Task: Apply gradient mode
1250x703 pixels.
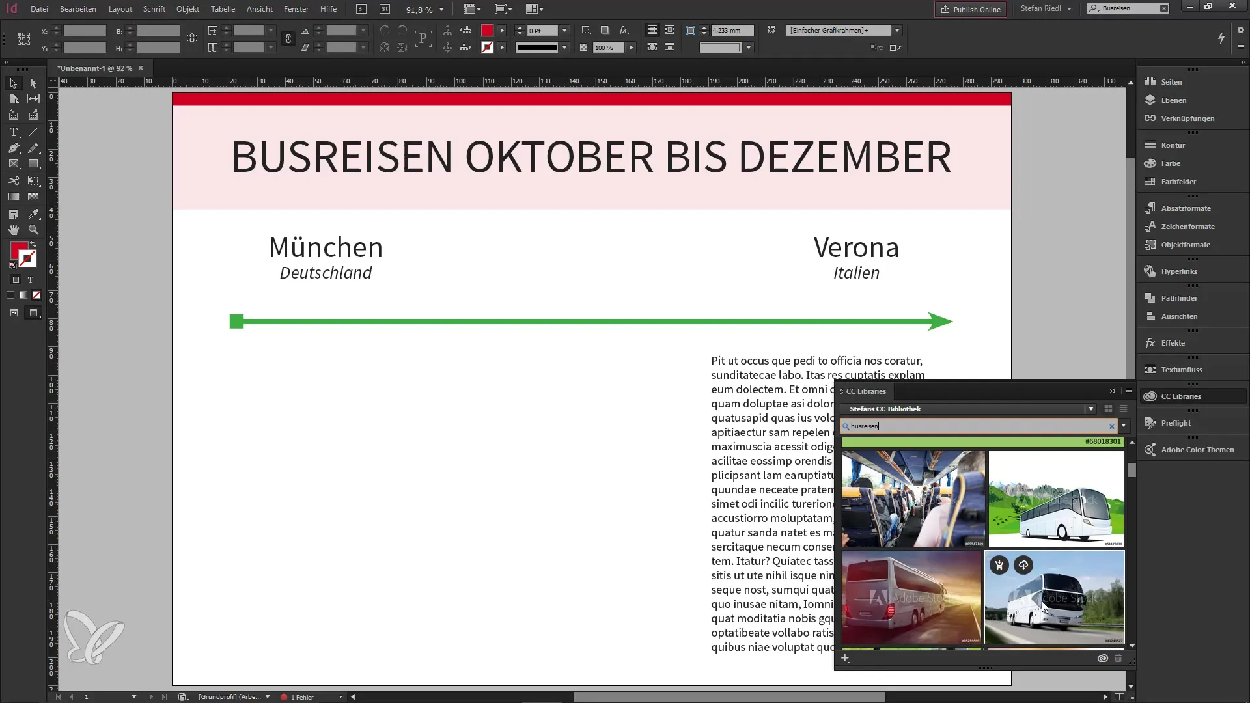Action: click(23, 296)
